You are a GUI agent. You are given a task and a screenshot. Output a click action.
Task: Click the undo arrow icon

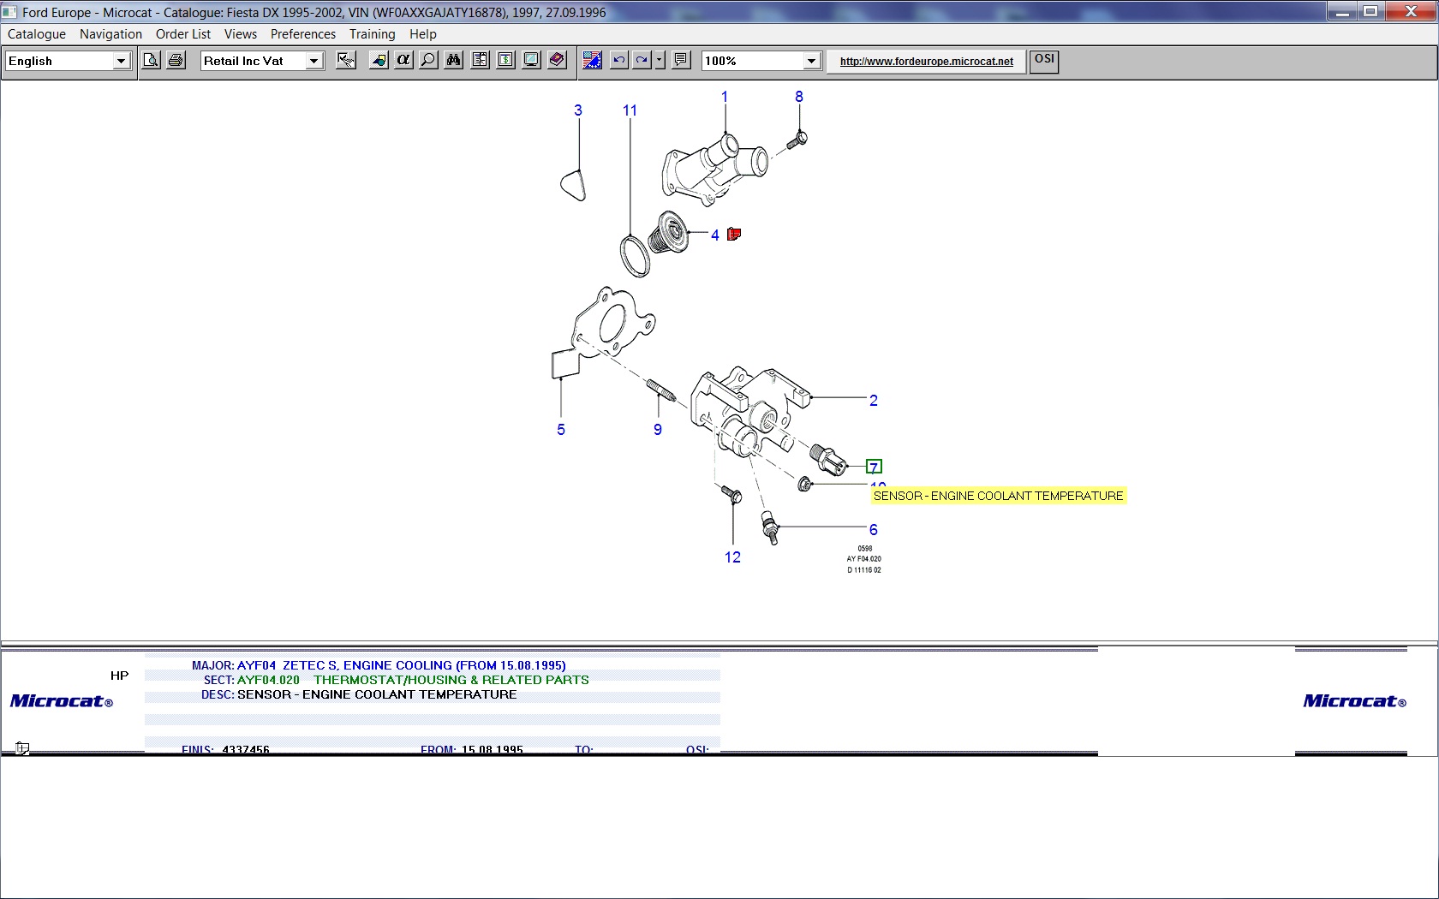pyautogui.click(x=618, y=60)
